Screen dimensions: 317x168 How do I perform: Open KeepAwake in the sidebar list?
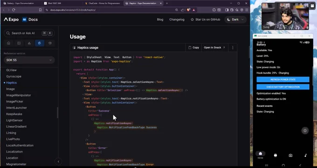[14, 114]
